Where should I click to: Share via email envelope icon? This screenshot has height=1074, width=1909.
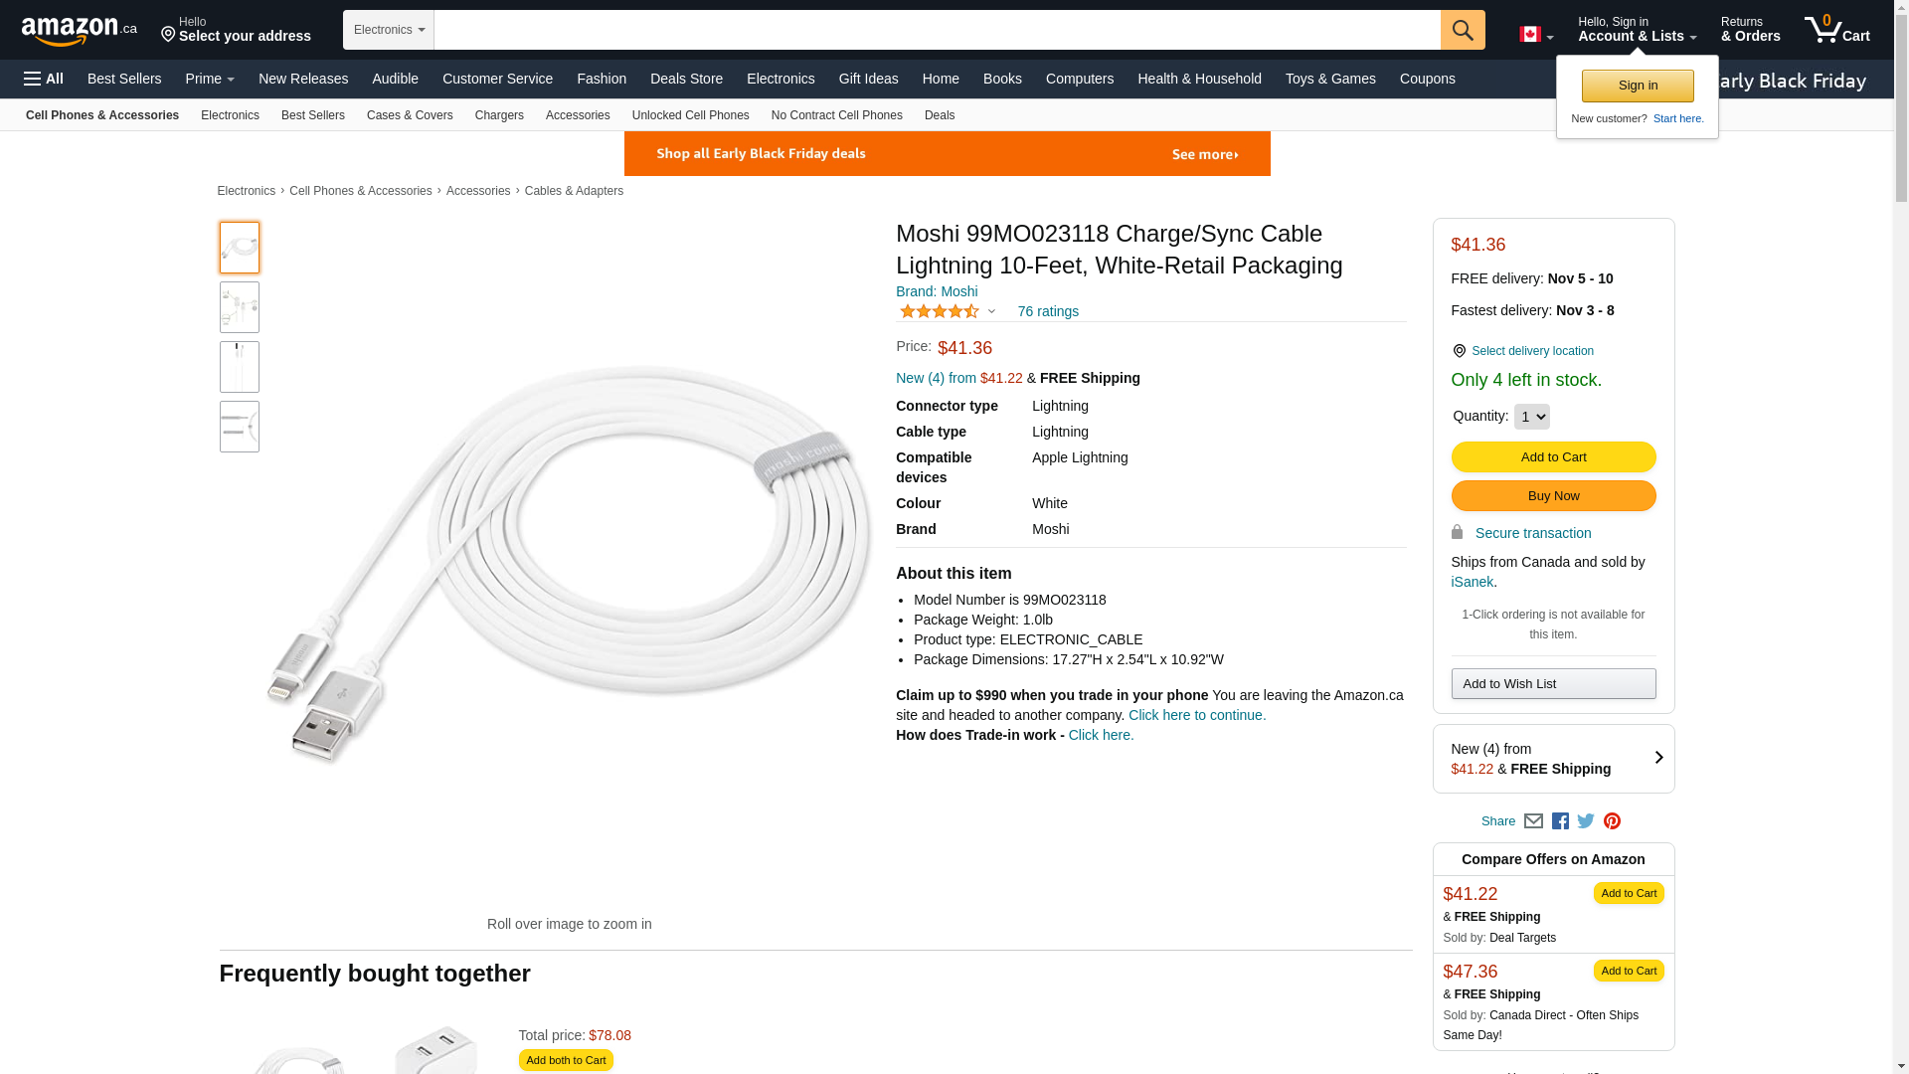tap(1533, 821)
